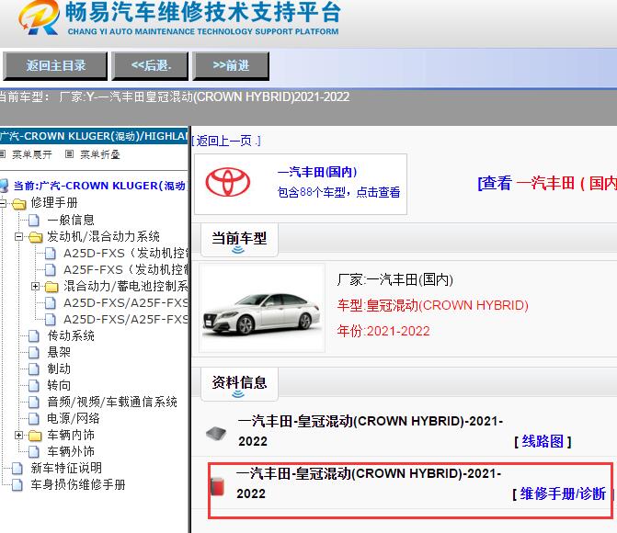Click the 菜单折叠 list icon

(x=69, y=154)
